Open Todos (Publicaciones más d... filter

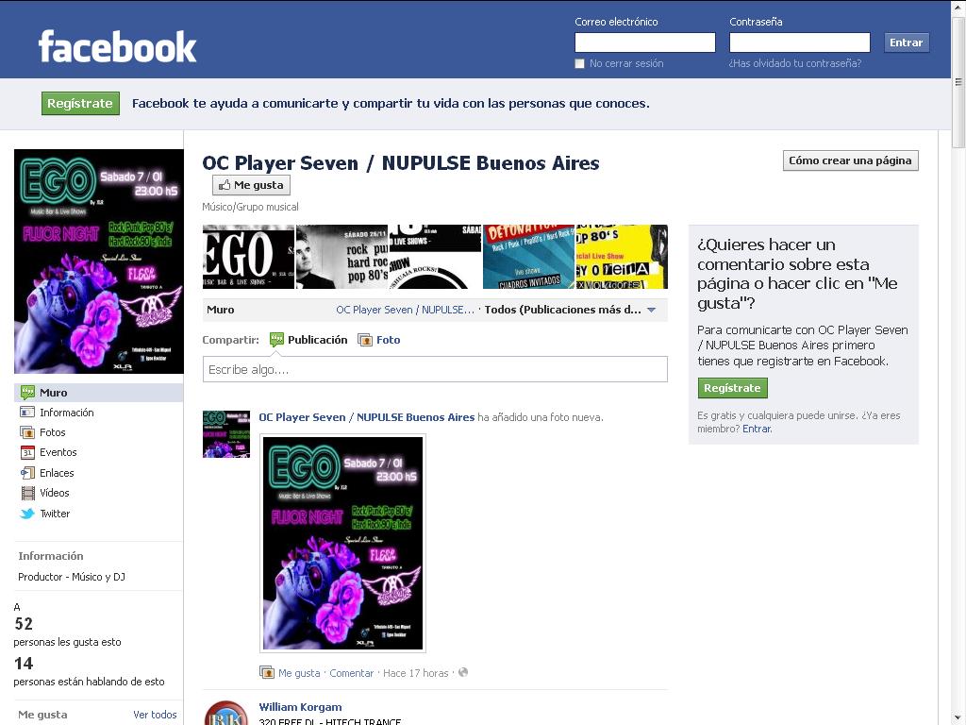click(x=562, y=310)
